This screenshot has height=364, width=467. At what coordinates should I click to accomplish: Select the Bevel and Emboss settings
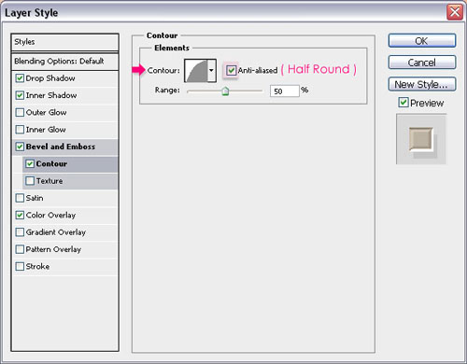tap(61, 147)
